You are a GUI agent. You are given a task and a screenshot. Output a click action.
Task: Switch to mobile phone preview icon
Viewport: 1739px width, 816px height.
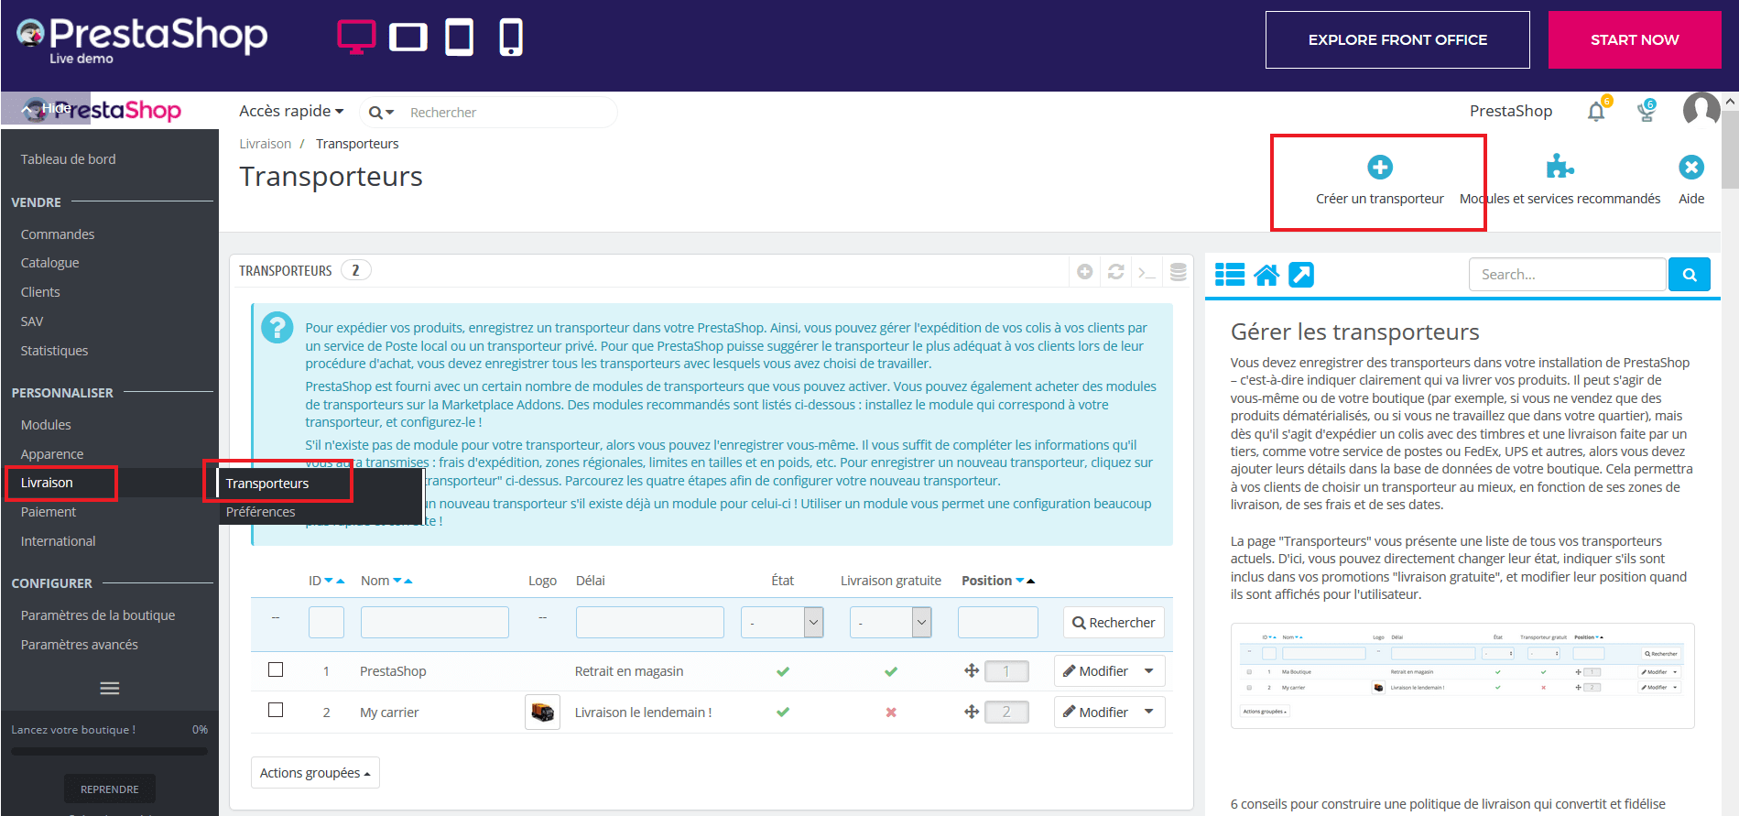coord(511,38)
